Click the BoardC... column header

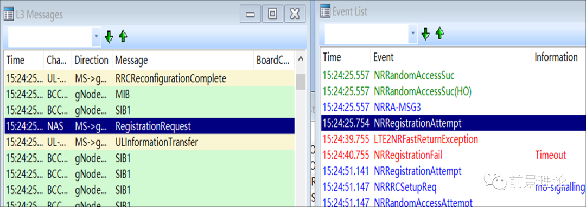pyautogui.click(x=274, y=60)
